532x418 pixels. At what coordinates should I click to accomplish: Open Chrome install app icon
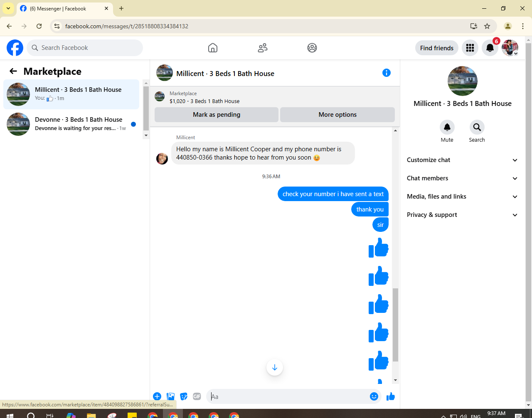click(x=473, y=26)
